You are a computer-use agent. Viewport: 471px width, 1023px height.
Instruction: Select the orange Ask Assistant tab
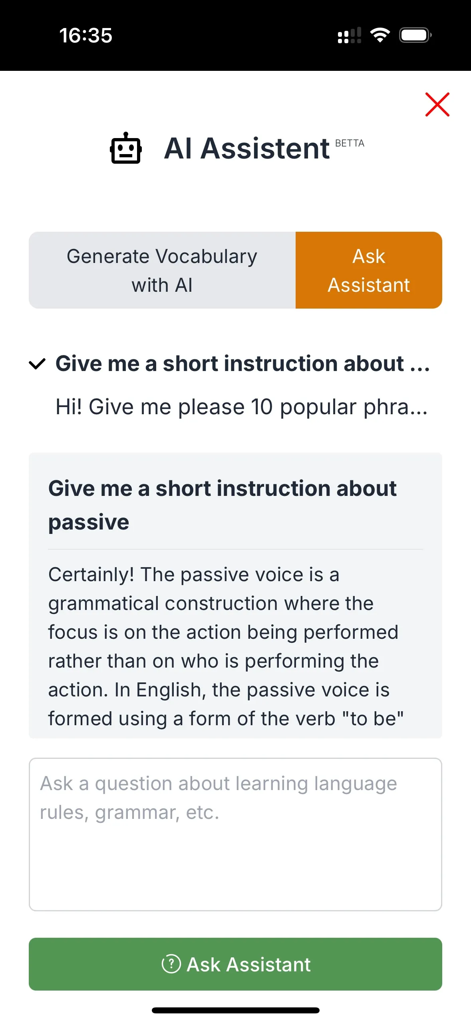coord(369,270)
